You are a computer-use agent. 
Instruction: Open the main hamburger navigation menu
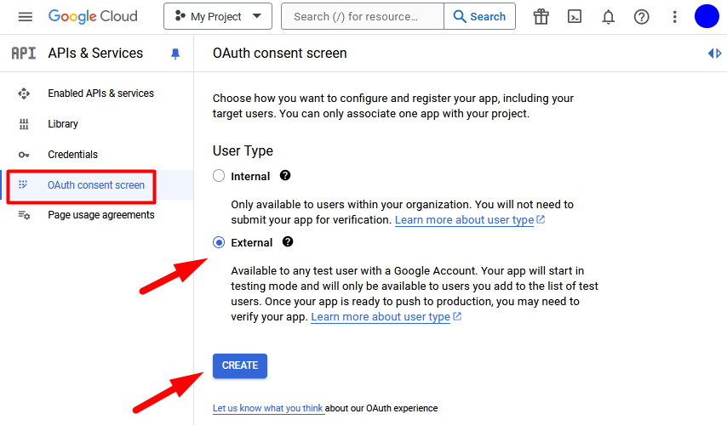(25, 17)
